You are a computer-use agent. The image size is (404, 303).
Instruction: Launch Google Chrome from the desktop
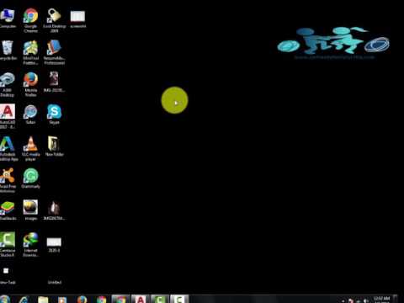[30, 19]
